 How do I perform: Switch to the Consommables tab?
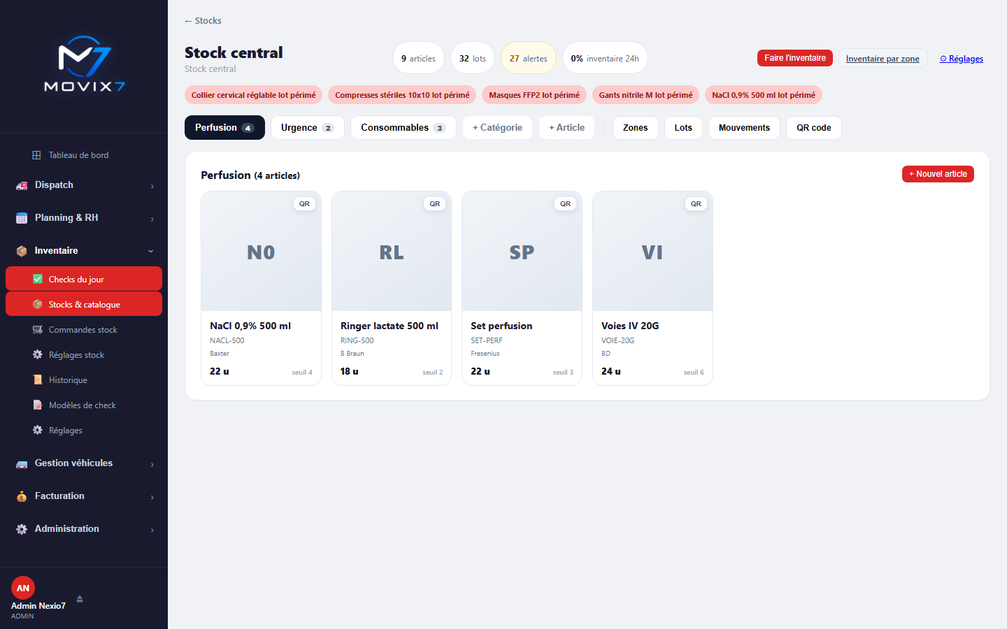pyautogui.click(x=403, y=128)
